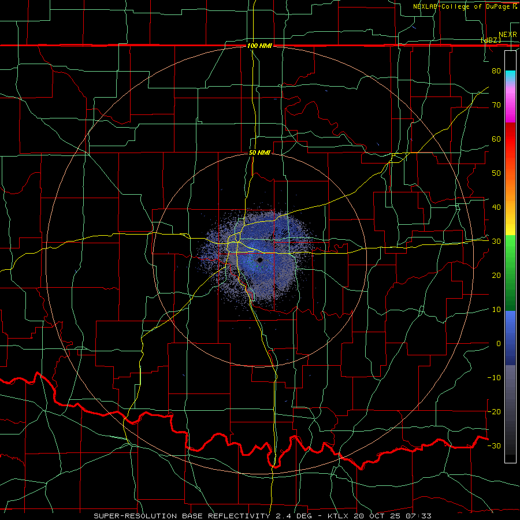This screenshot has width=520, height=520.
Task: Click the 20 dBZ scale label
Action: (496, 275)
